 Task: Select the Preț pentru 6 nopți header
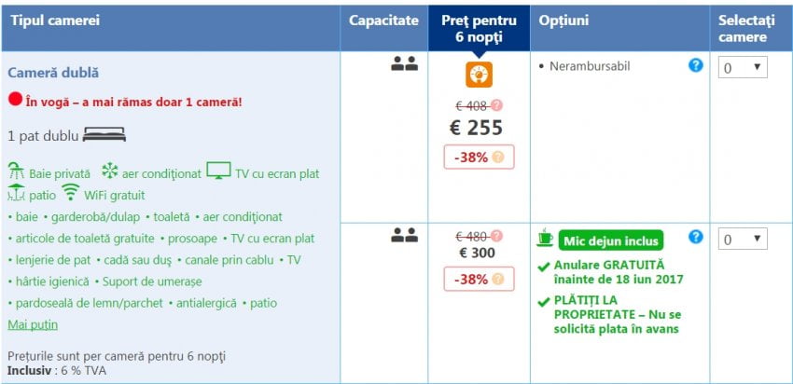point(479,28)
